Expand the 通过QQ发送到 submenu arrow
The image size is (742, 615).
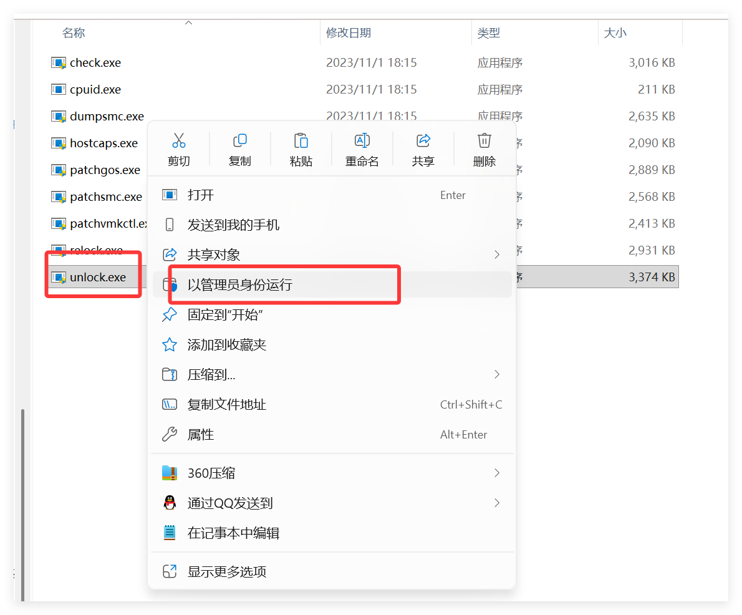tap(497, 503)
